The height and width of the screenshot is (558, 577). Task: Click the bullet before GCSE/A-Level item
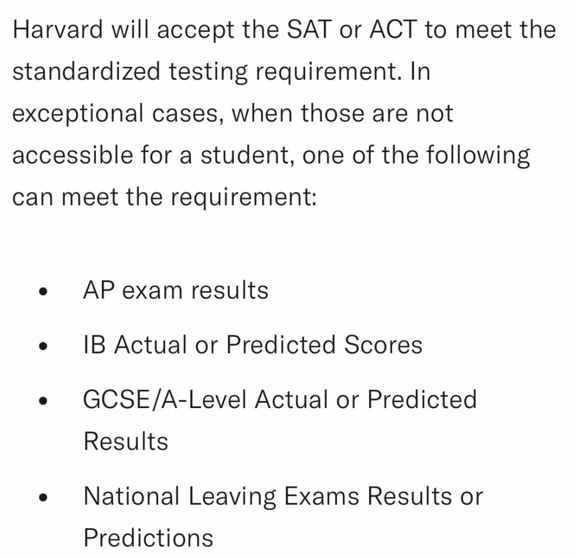coord(43,400)
